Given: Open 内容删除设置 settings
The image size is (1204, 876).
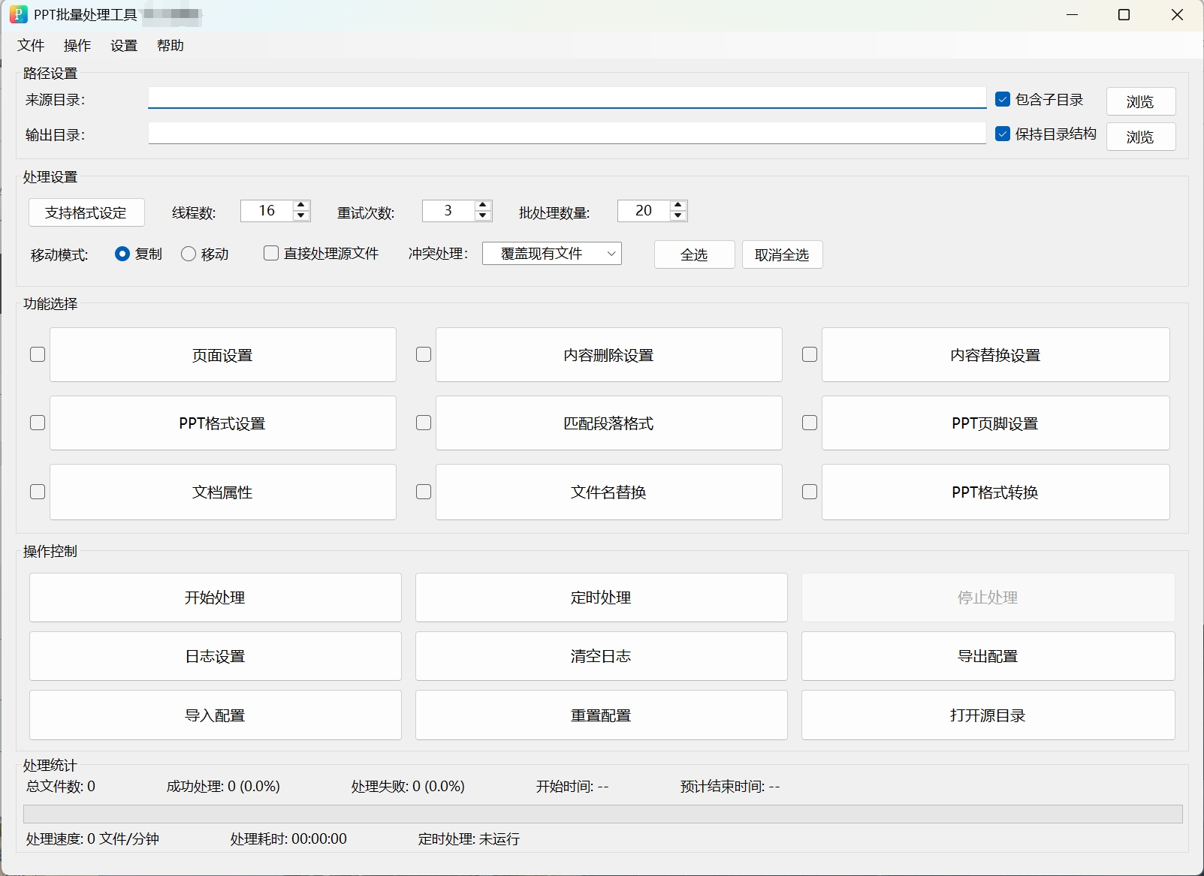Looking at the screenshot, I should (609, 354).
